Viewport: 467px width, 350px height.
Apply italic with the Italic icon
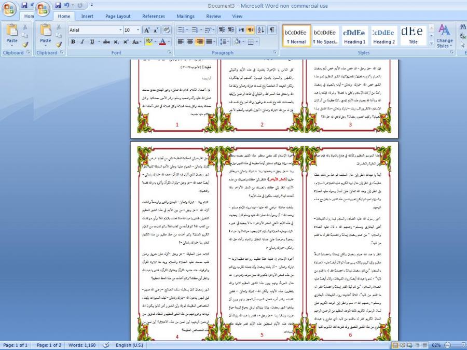click(x=83, y=41)
